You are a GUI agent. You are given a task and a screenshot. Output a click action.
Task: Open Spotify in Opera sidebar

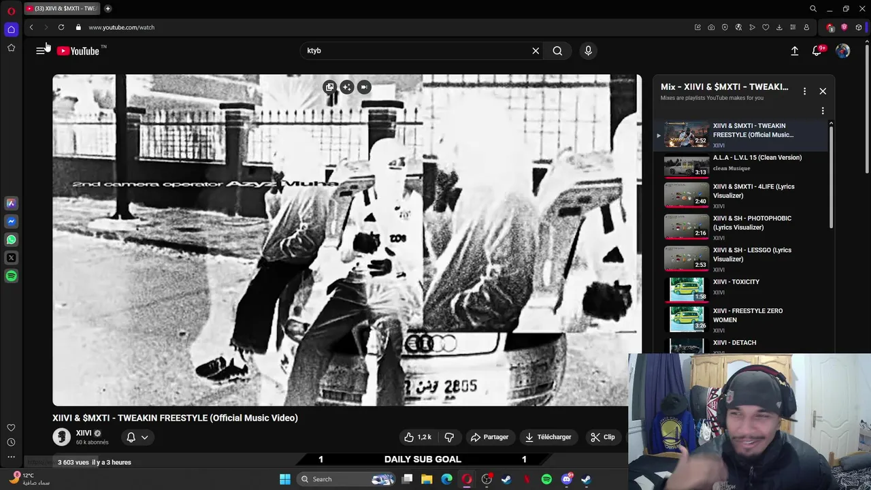click(x=11, y=276)
